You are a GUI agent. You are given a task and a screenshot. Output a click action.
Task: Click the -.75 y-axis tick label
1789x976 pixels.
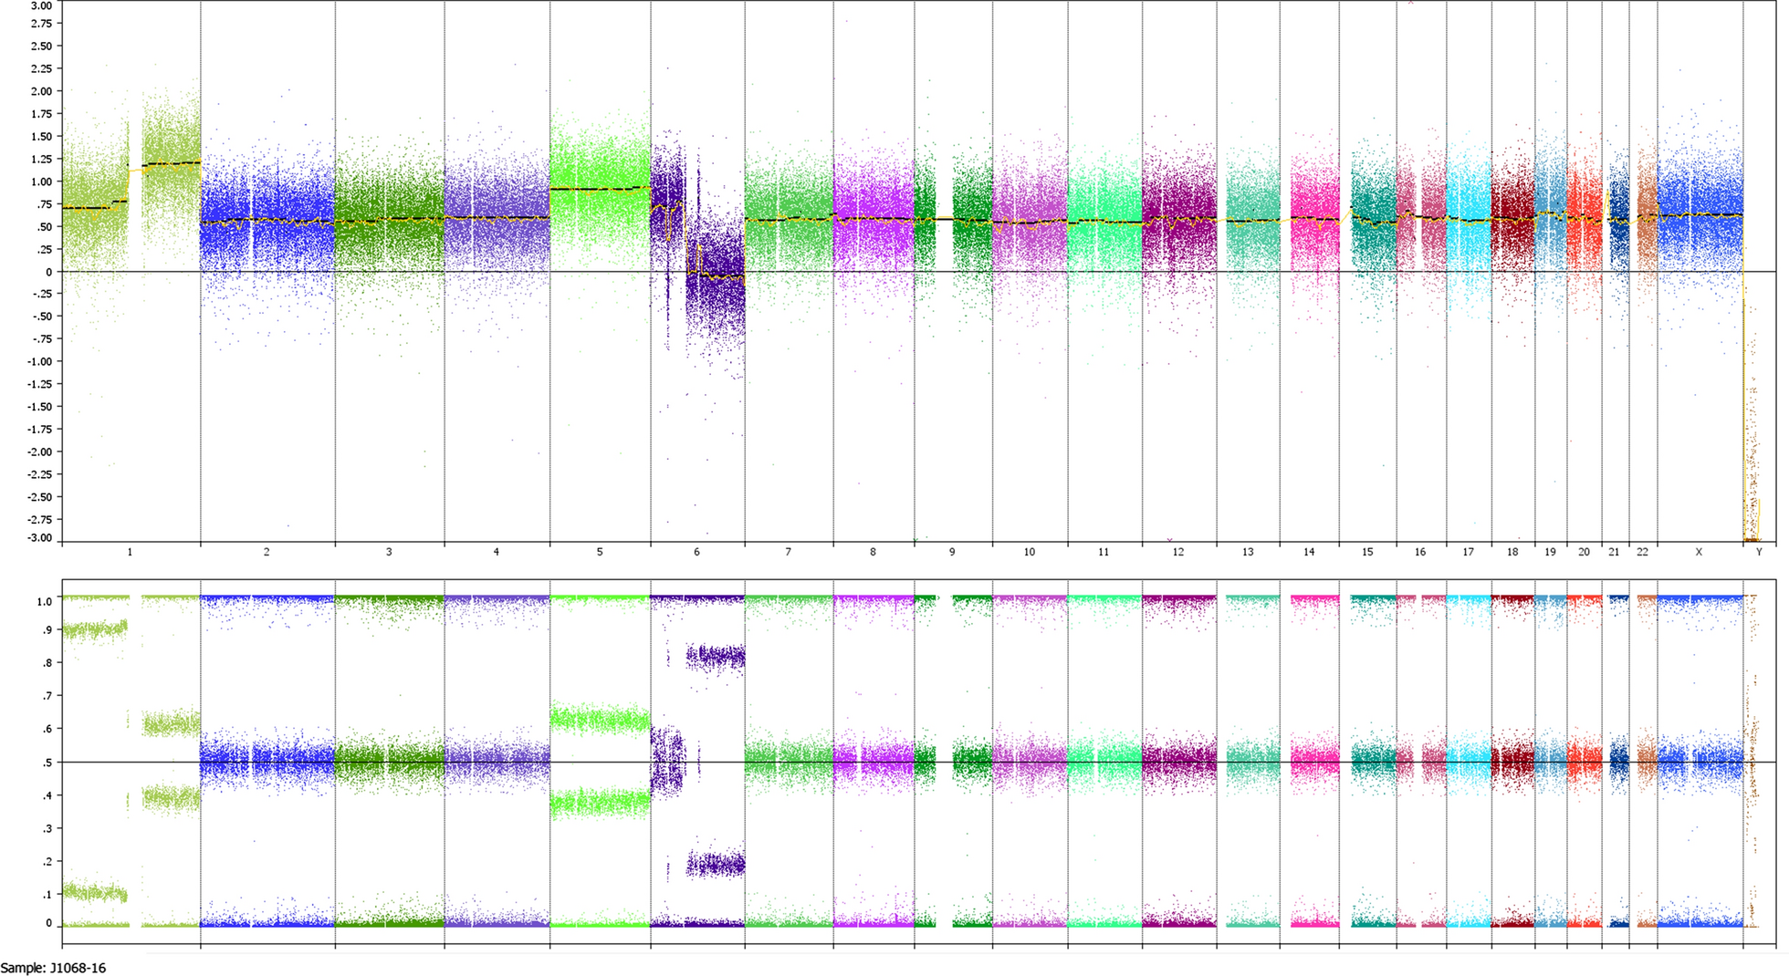pos(42,339)
